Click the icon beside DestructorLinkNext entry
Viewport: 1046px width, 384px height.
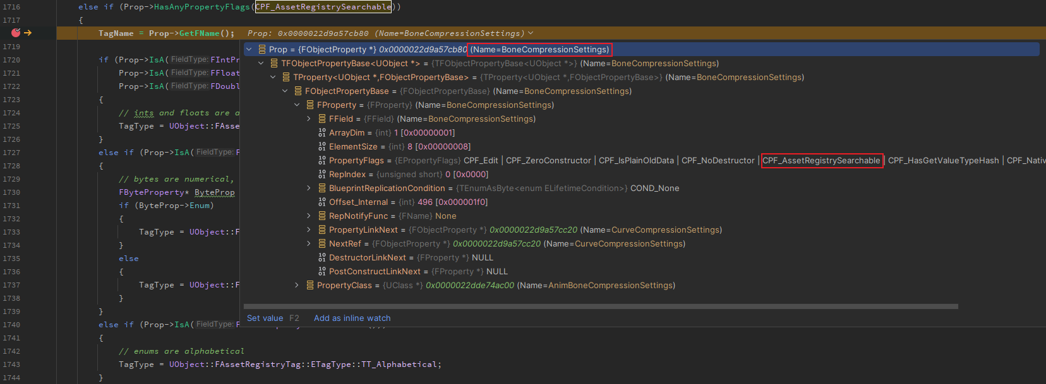[322, 257]
